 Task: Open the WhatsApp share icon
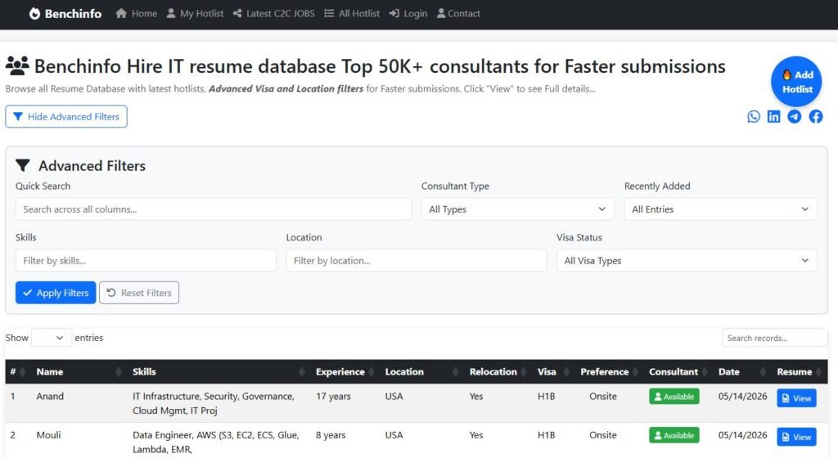click(x=754, y=116)
